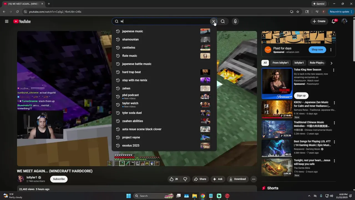This screenshot has height=200, width=355.
Task: Choose "zaahen abilities" suggestion
Action: tap(164, 121)
